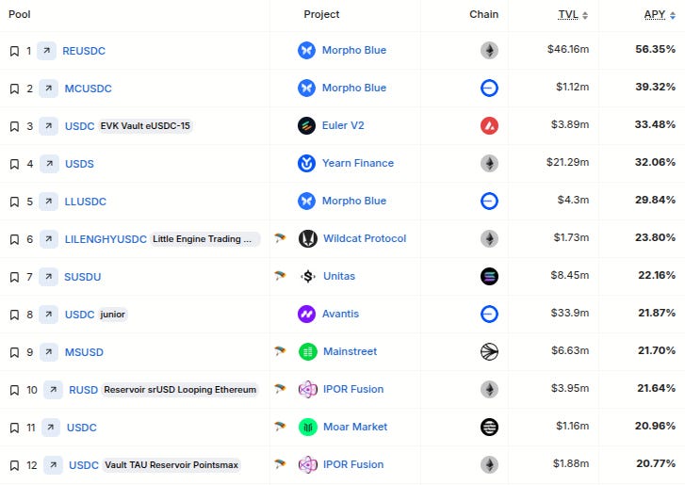Screen dimensions: 685x485
Task: Open the external link icon for MSUSD
Action: 48,352
